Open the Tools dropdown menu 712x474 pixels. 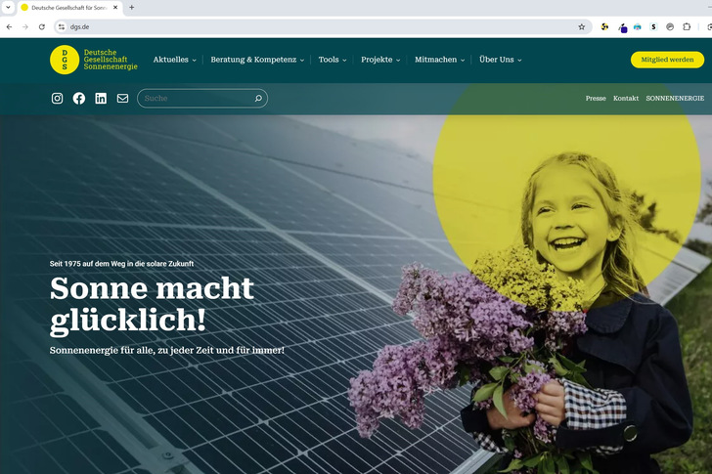click(333, 60)
